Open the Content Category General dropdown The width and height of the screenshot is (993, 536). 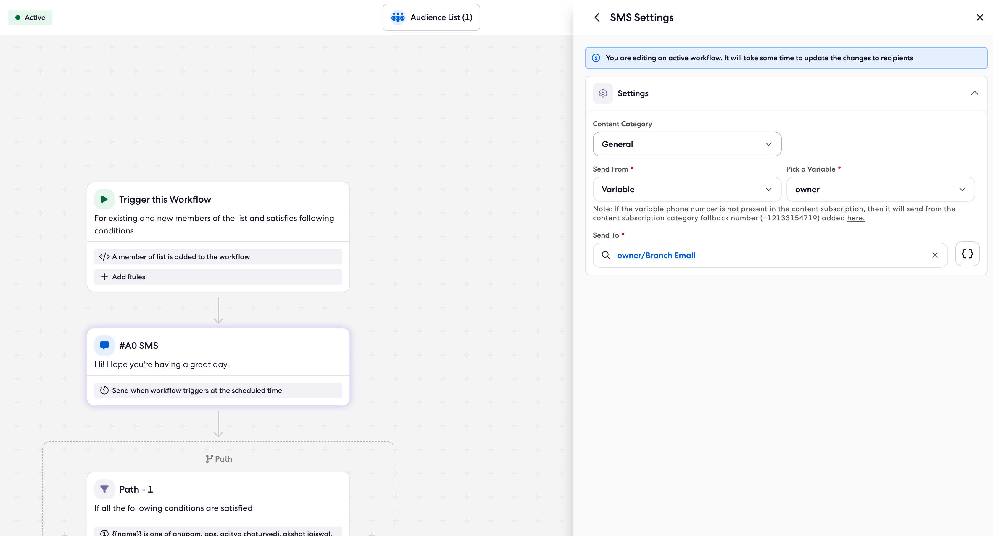tap(687, 144)
